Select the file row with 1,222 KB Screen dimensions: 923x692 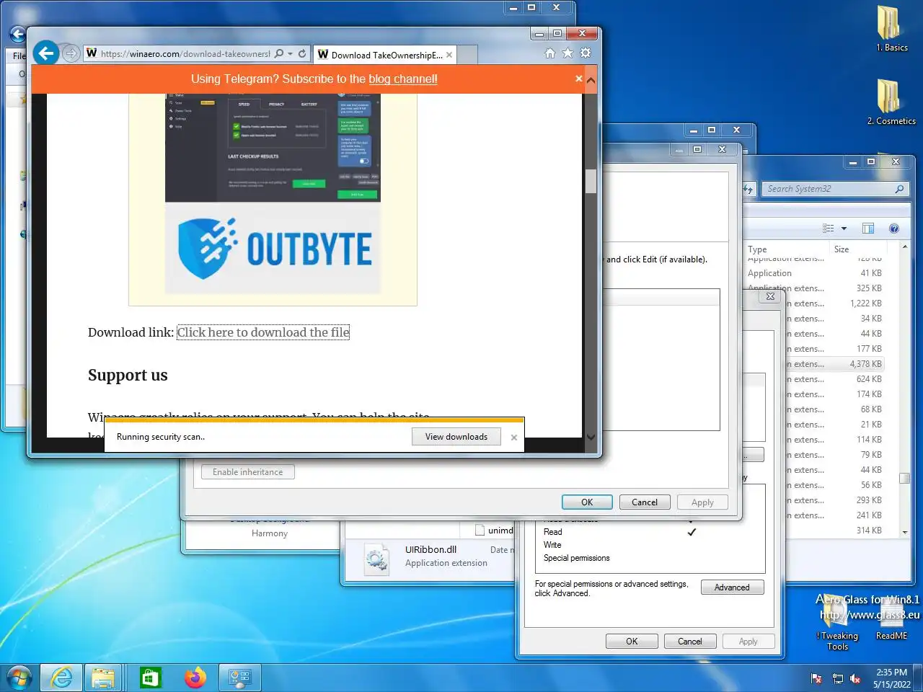click(836, 303)
